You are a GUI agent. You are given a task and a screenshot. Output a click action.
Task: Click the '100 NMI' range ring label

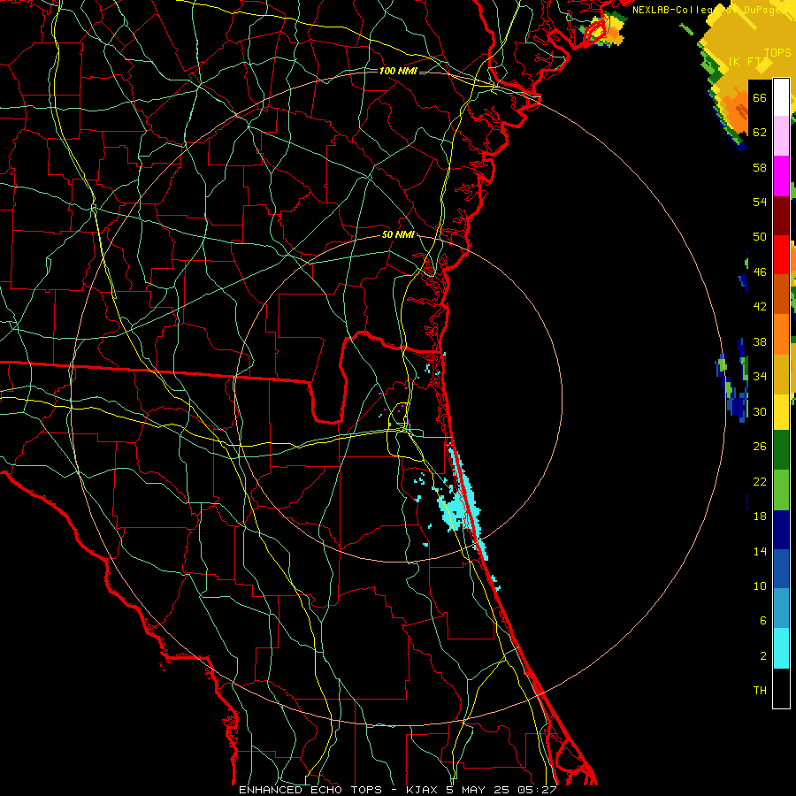point(398,71)
